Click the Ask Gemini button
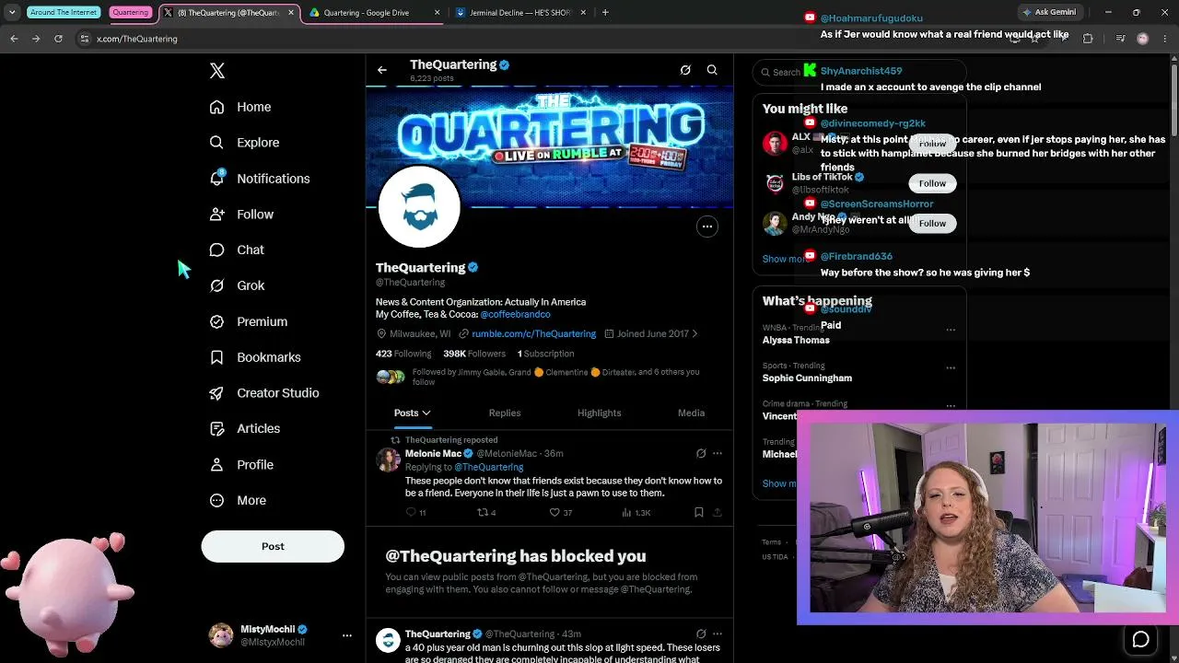Viewport: 1179px width, 663px height. click(1048, 13)
